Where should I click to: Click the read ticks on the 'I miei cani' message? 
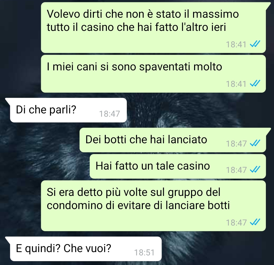[255, 83]
